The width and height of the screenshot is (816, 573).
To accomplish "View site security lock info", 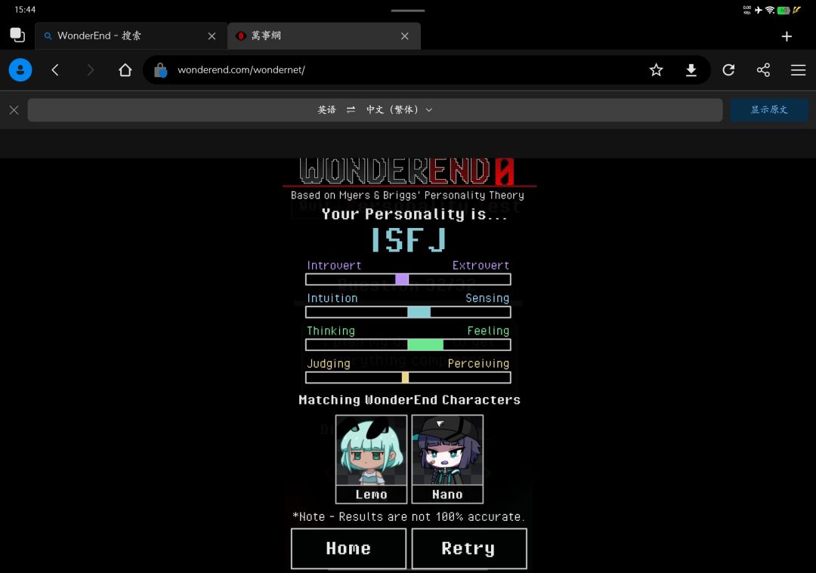I will point(160,69).
